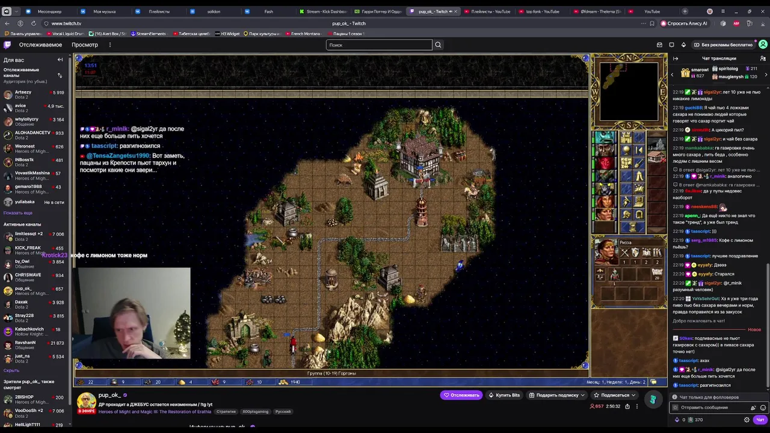Select the red-haired woman hero portrait
Image resolution: width=770 pixels, height=433 pixels.
[605, 201]
